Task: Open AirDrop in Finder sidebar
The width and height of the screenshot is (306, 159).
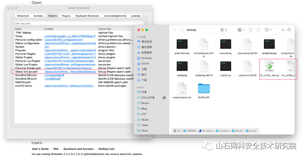Action: (145, 42)
